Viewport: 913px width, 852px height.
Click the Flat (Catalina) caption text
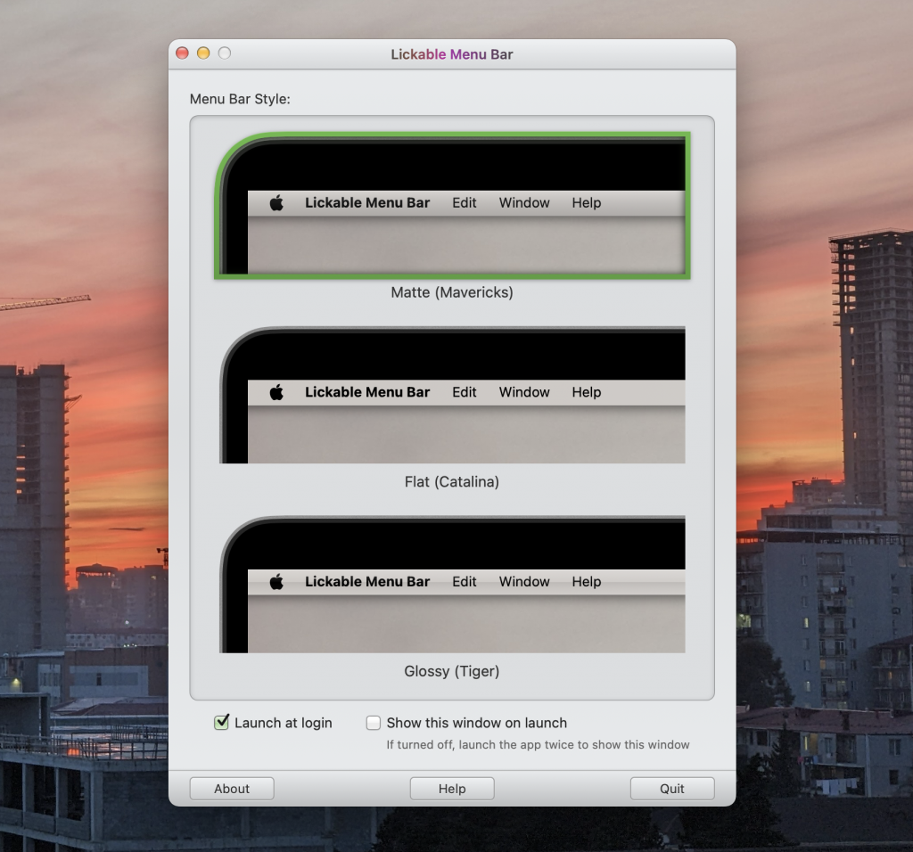pos(452,482)
